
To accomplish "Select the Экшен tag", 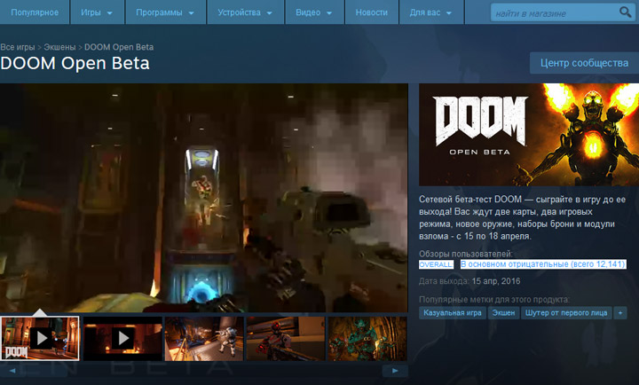I will click(503, 313).
